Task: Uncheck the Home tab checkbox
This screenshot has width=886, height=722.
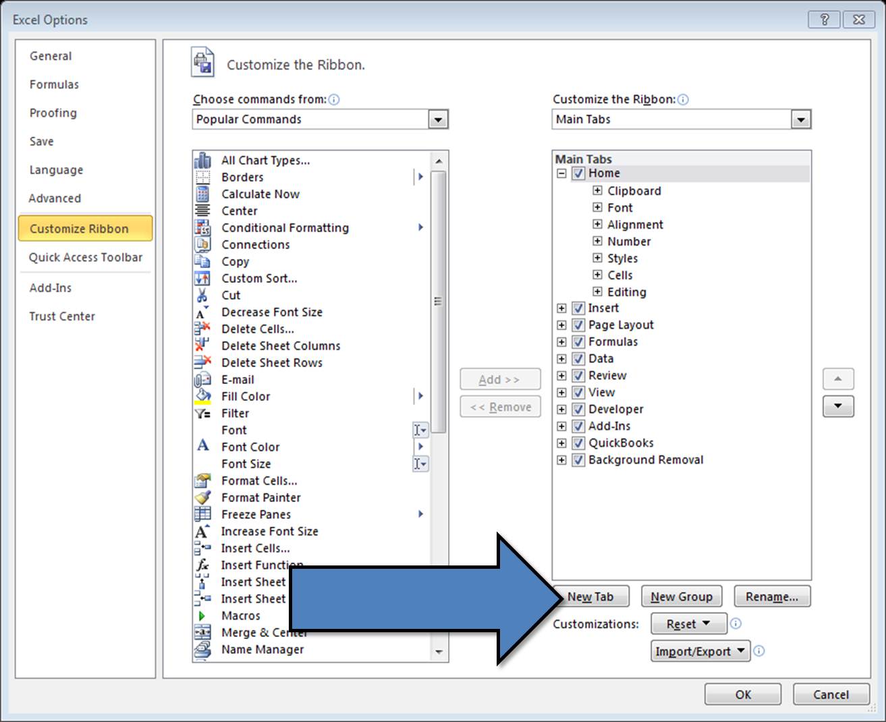Action: (578, 173)
